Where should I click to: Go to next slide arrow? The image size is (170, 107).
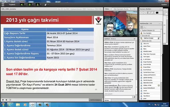[x=7, y=100]
